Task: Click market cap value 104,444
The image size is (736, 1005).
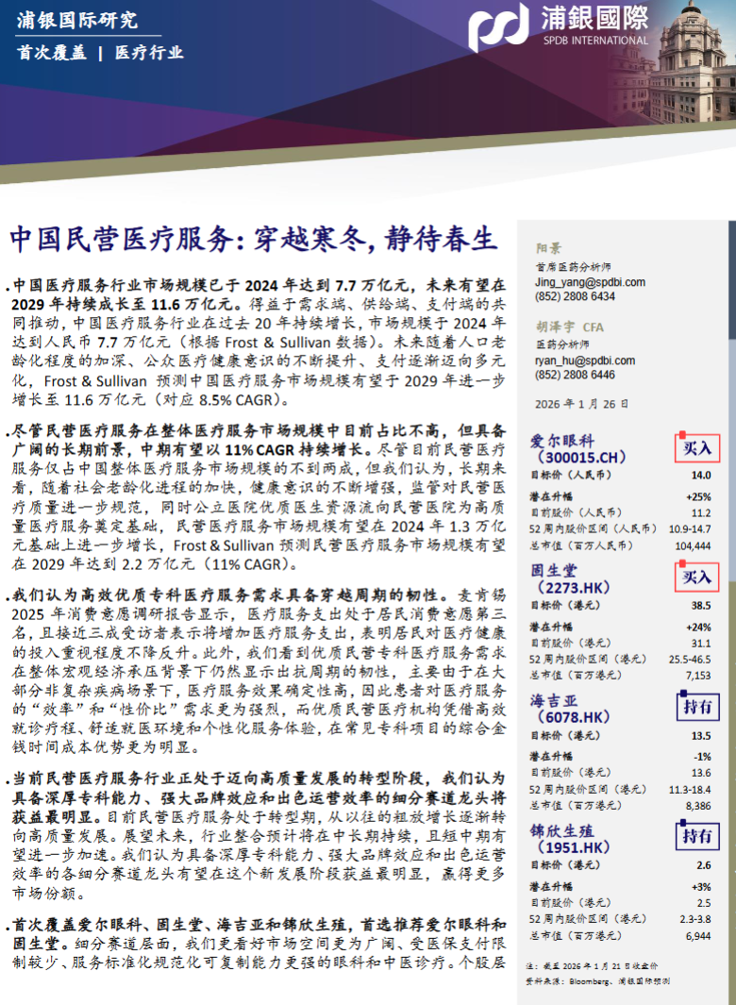Action: tap(693, 545)
